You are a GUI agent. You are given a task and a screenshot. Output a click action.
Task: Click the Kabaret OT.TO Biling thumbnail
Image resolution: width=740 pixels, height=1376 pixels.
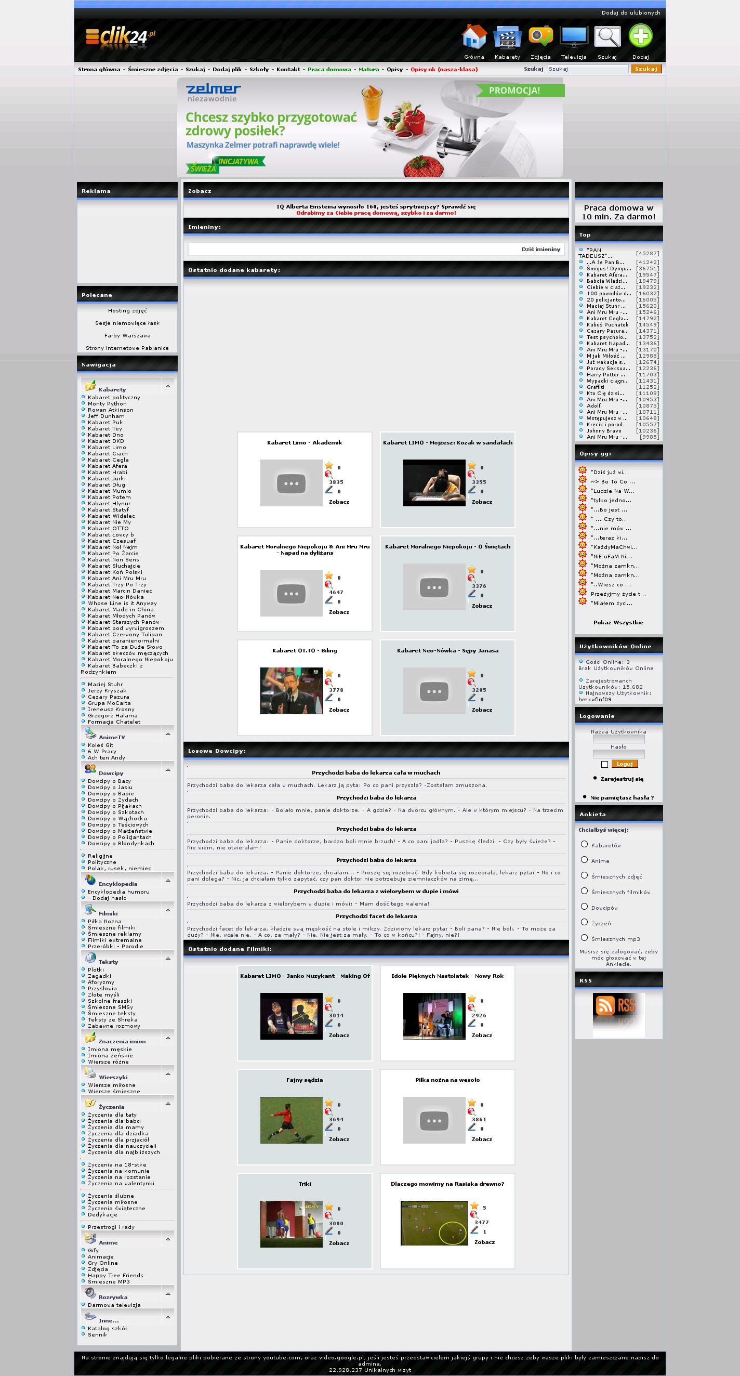coord(291,691)
